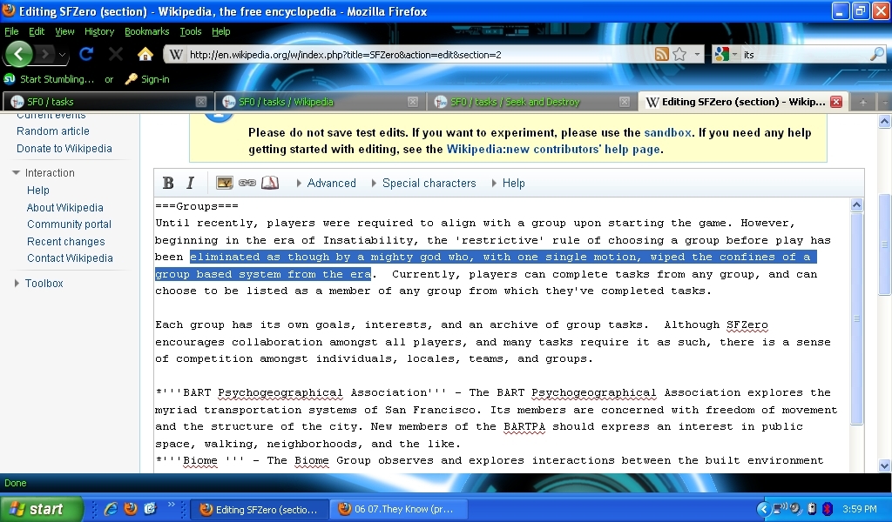Open the recent pages history dropdown
This screenshot has width=892, height=522.
point(62,55)
